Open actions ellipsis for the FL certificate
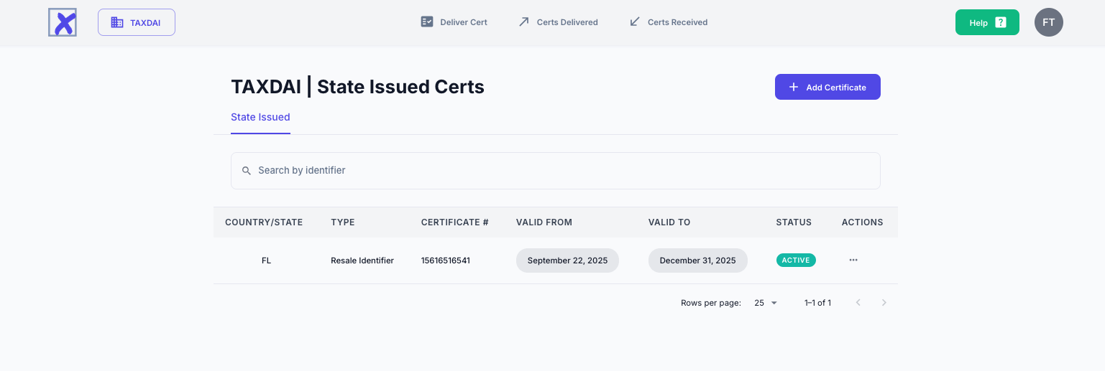 click(853, 260)
